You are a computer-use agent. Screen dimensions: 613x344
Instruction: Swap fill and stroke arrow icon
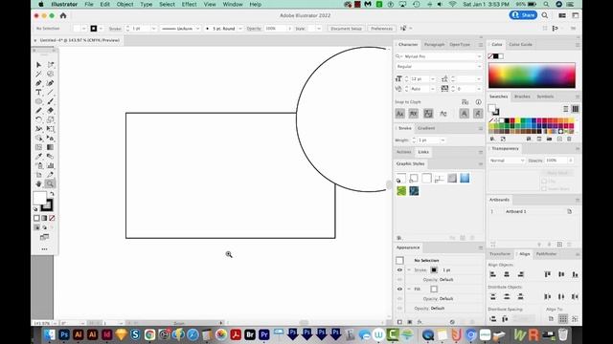point(52,194)
